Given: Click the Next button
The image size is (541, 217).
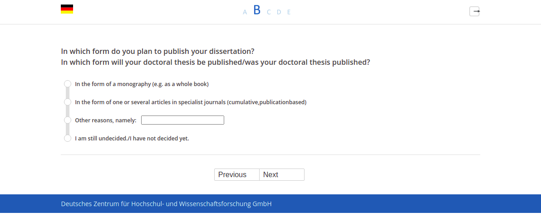Looking at the screenshot, I should click(282, 174).
